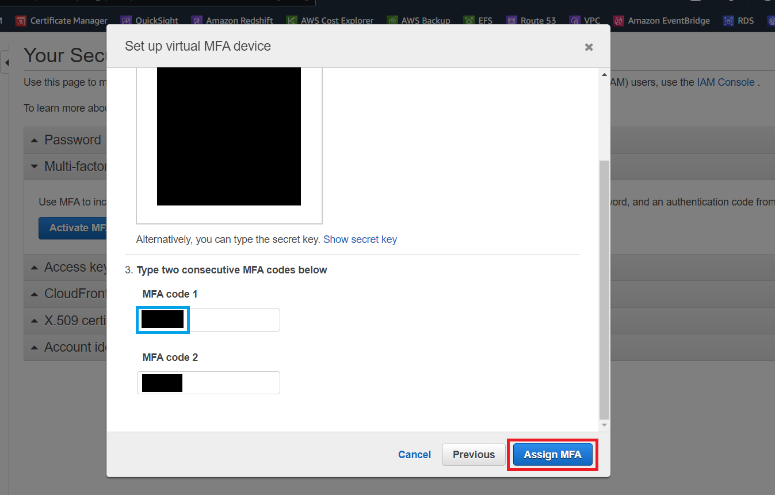This screenshot has height=495, width=775.
Task: Open the Amazon Redshift bookmark
Action: [232, 20]
